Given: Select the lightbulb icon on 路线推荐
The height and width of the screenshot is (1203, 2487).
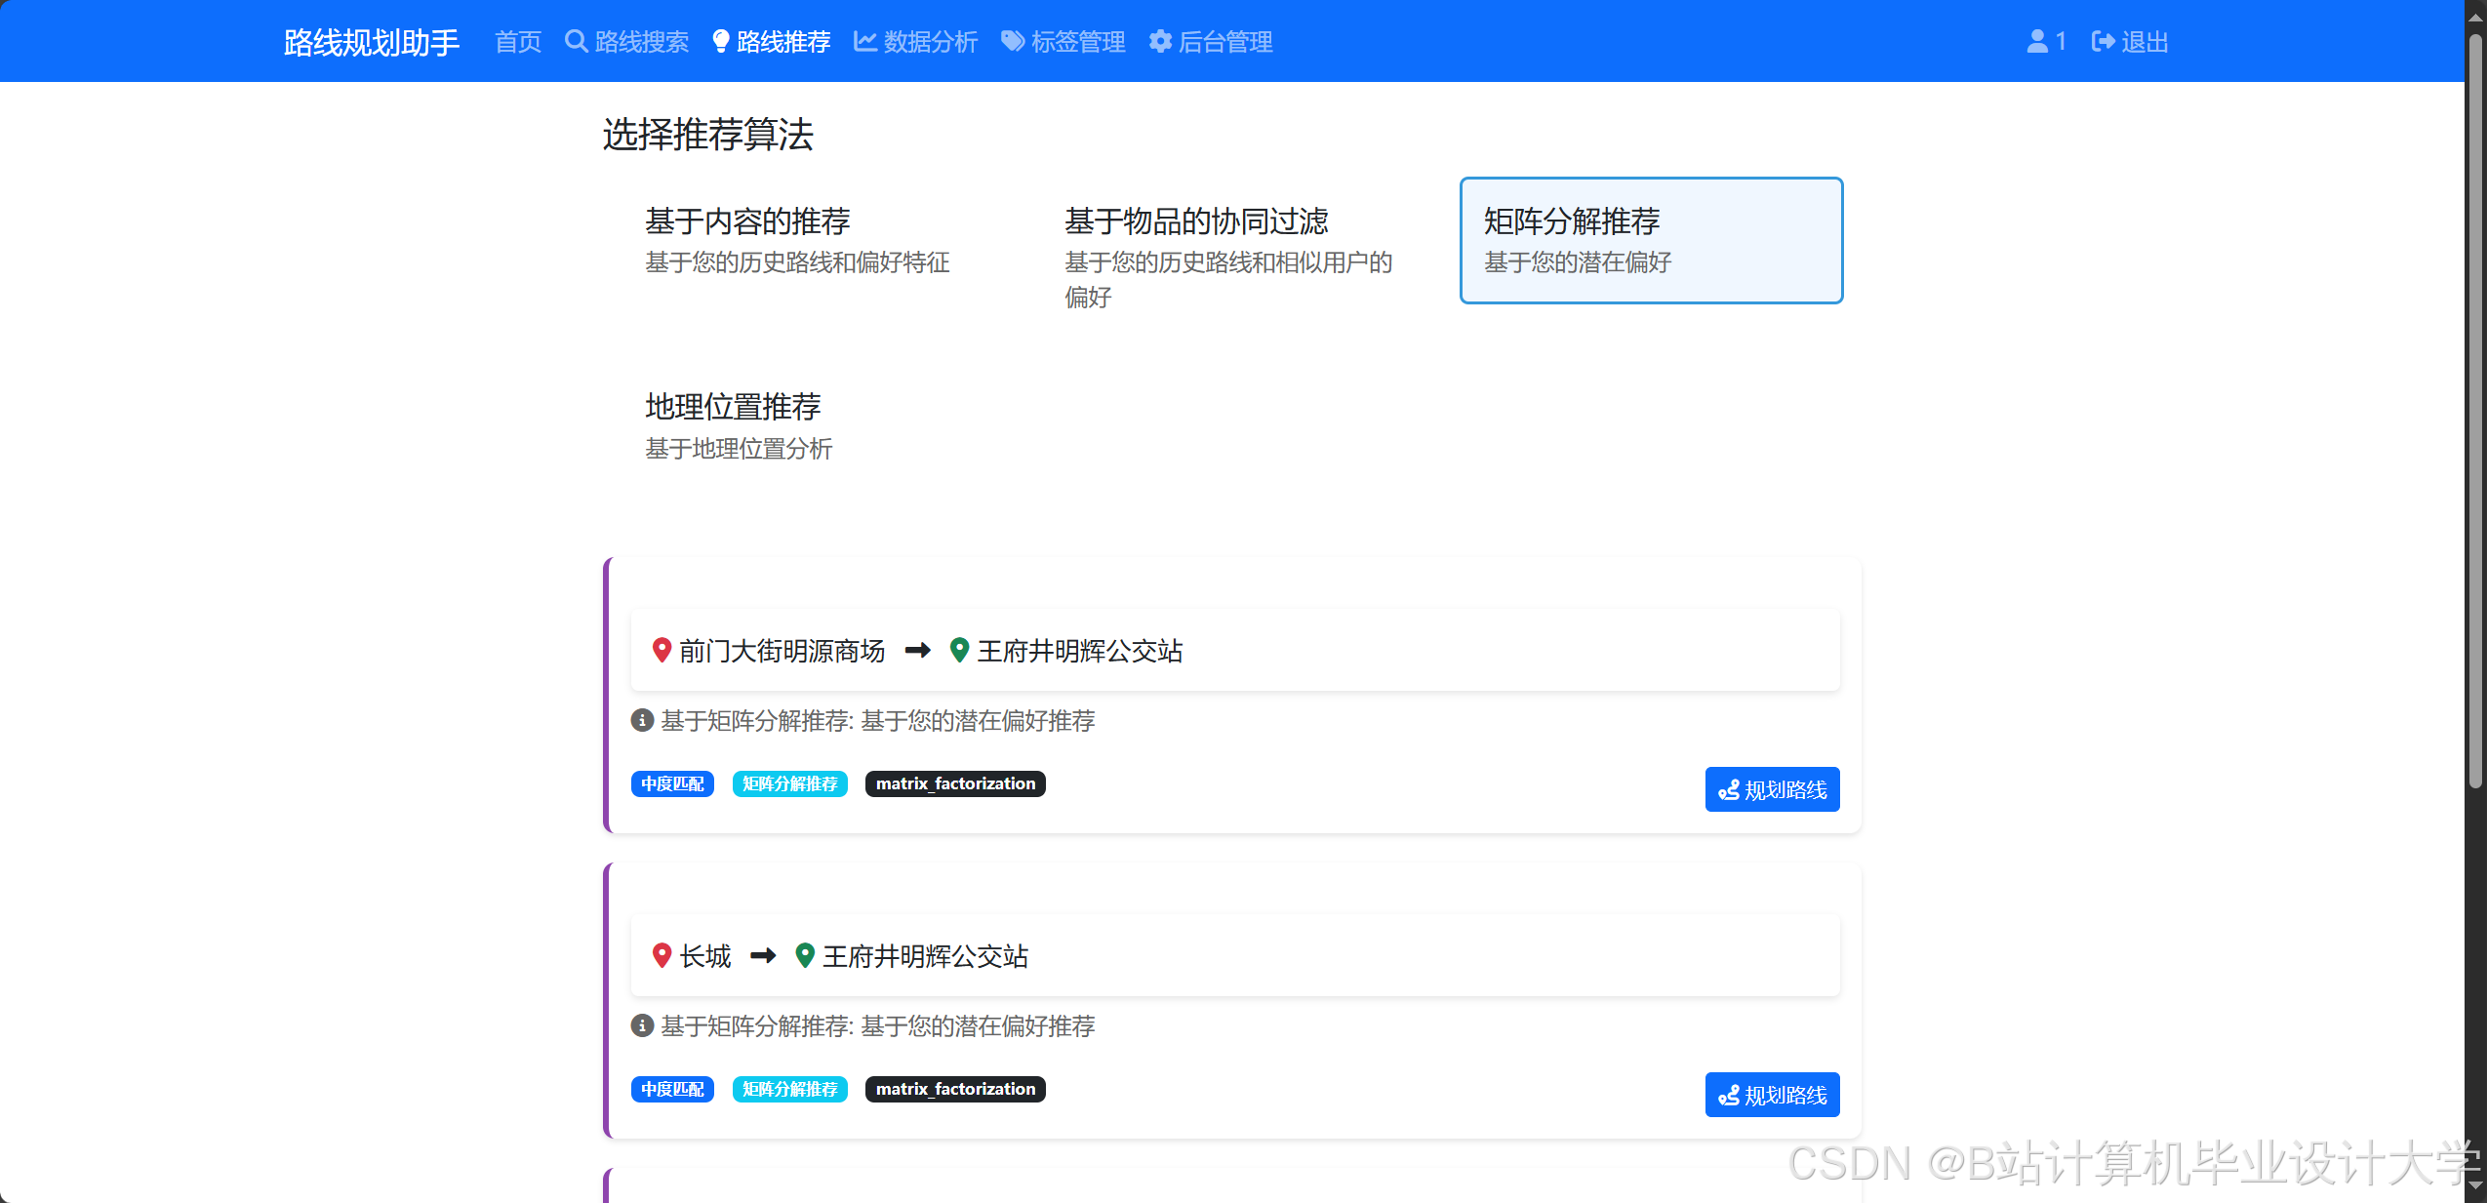Looking at the screenshot, I should [720, 41].
